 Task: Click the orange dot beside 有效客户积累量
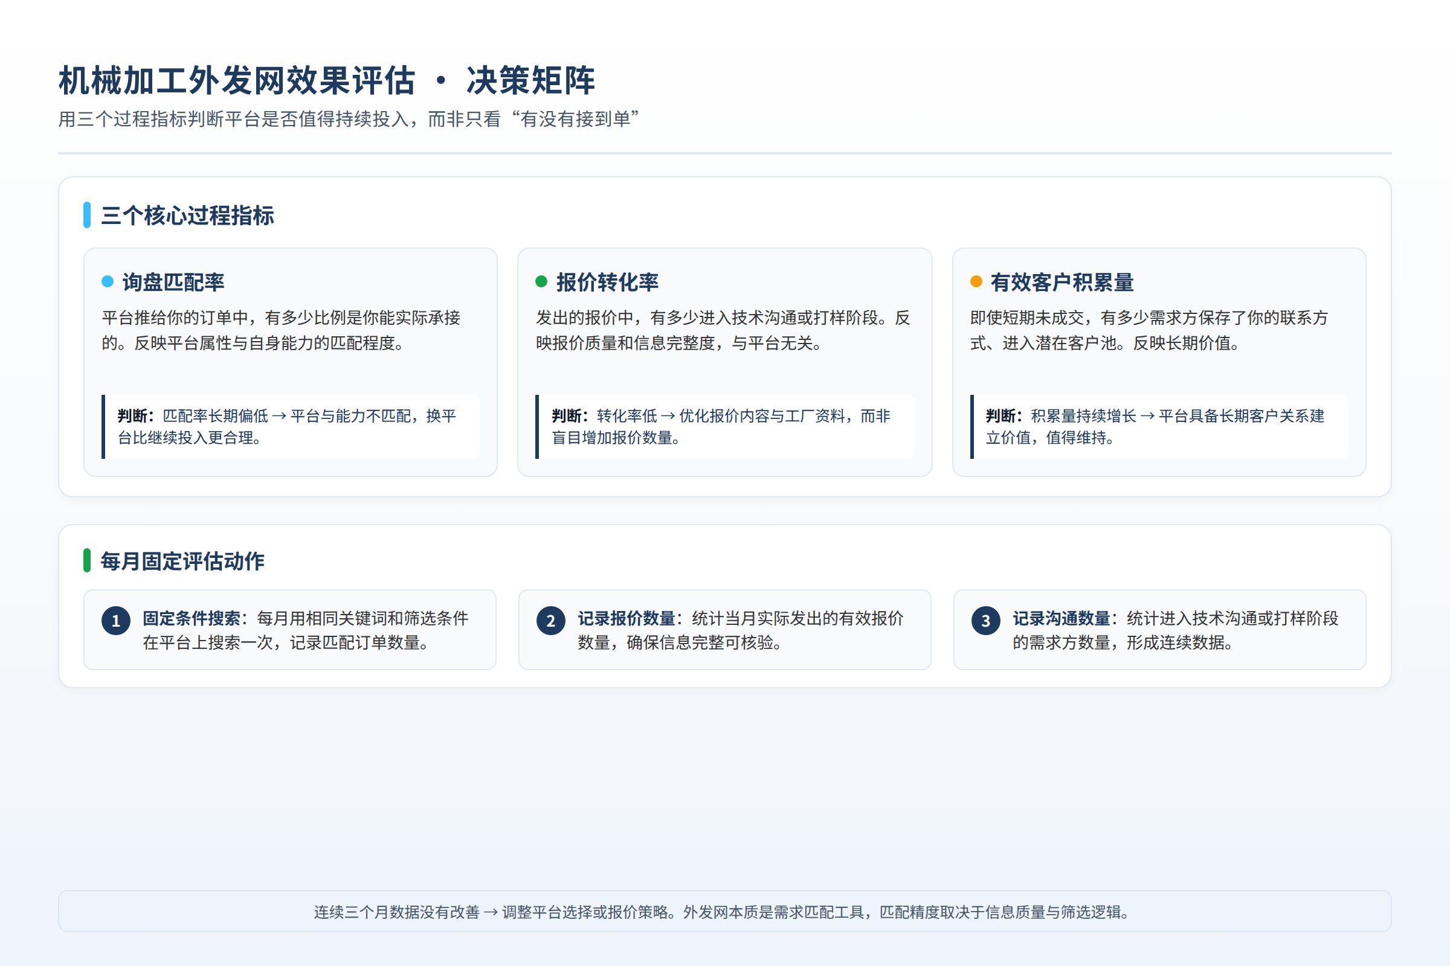[x=976, y=281]
